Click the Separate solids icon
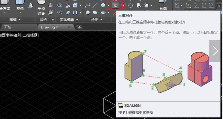223x119 pixels. tap(75, 12)
